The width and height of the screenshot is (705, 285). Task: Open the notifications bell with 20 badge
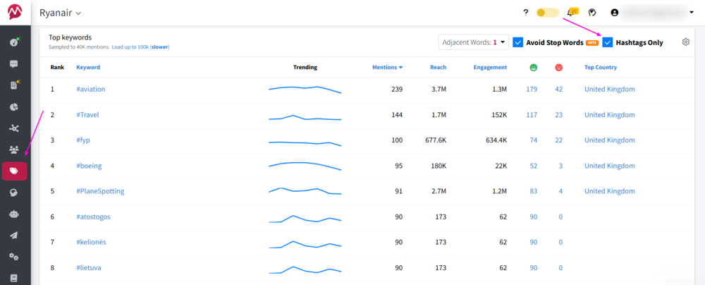(572, 12)
